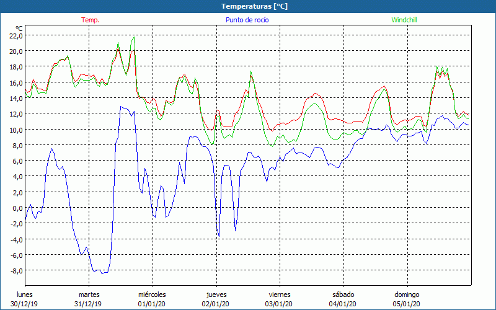The image size is (496, 310).
Task: Click the 2,0 y-axis value
Action: 18,192
